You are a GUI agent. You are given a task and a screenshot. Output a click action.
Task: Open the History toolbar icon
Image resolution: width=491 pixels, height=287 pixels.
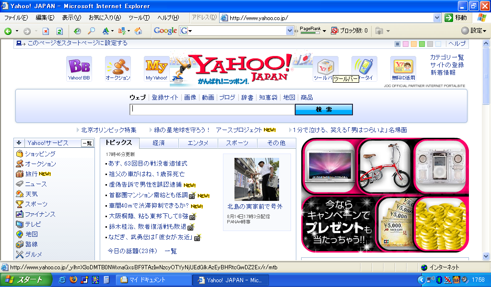click(77, 31)
